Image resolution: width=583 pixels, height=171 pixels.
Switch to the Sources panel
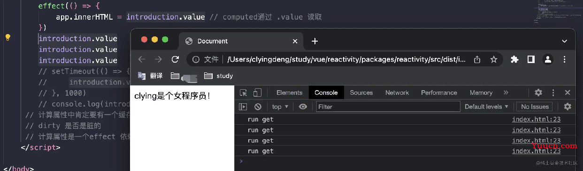pyautogui.click(x=361, y=93)
